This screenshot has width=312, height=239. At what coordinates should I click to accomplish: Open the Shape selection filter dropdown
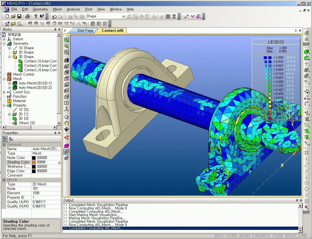124,16
